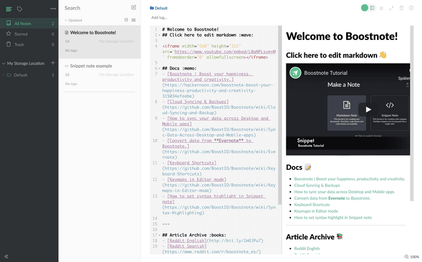Add new folder with plus icon
Screen dimensions: 422x262
tap(53, 63)
